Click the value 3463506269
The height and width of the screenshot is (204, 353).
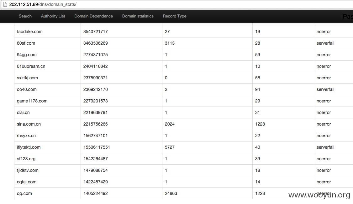[x=95, y=43]
